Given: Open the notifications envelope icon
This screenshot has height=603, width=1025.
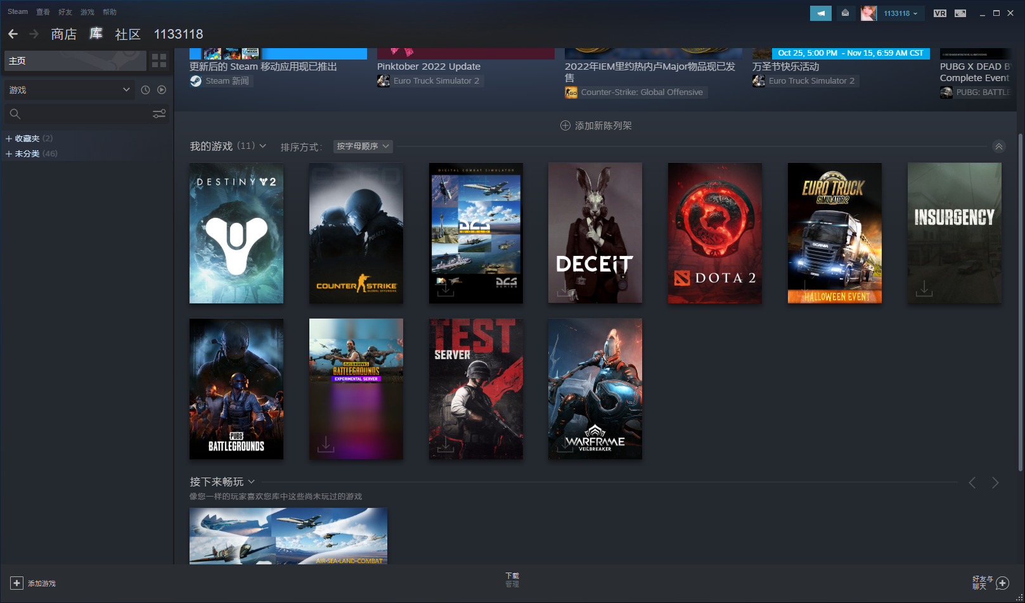Looking at the screenshot, I should (845, 13).
